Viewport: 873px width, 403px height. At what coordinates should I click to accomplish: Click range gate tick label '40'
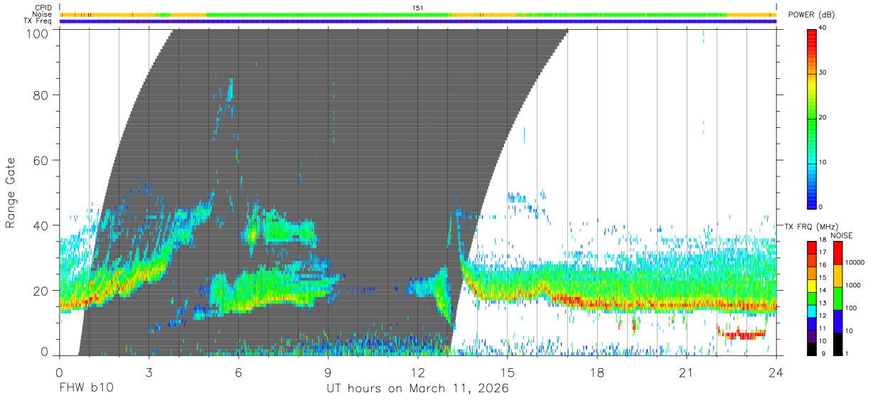point(42,225)
